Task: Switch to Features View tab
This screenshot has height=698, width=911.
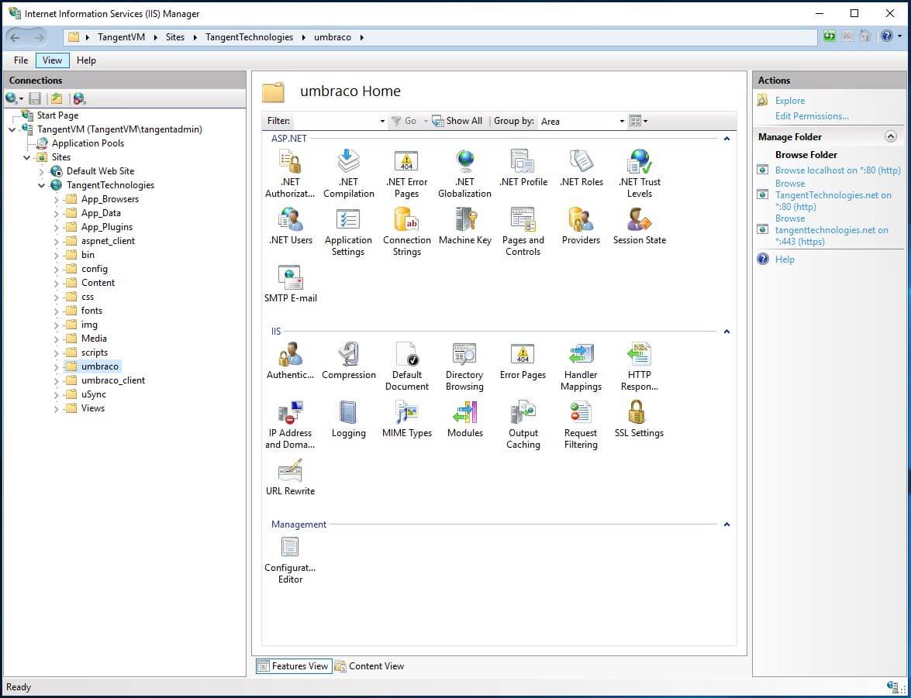Action: tap(293, 666)
